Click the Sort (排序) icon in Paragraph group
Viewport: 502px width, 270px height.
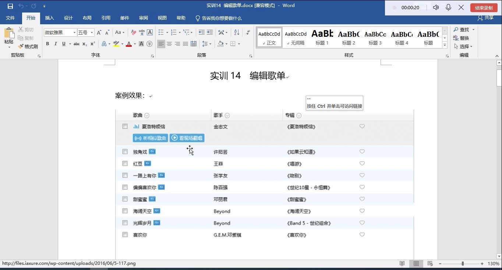point(236,32)
